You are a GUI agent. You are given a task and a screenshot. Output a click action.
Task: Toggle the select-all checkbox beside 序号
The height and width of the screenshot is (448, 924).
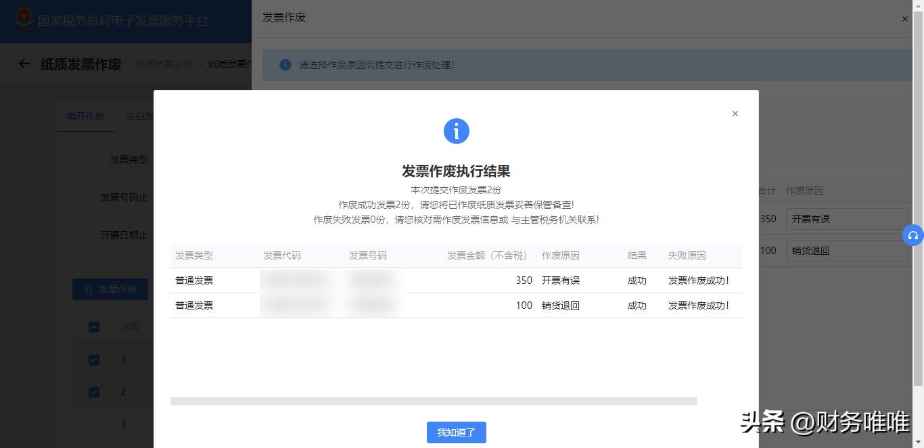[x=93, y=327]
